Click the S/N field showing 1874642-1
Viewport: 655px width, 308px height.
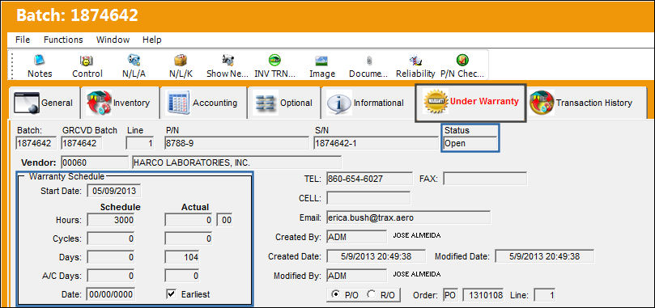pos(376,143)
